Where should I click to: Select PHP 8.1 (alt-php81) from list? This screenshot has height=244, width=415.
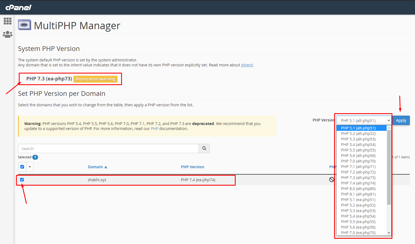click(358, 194)
